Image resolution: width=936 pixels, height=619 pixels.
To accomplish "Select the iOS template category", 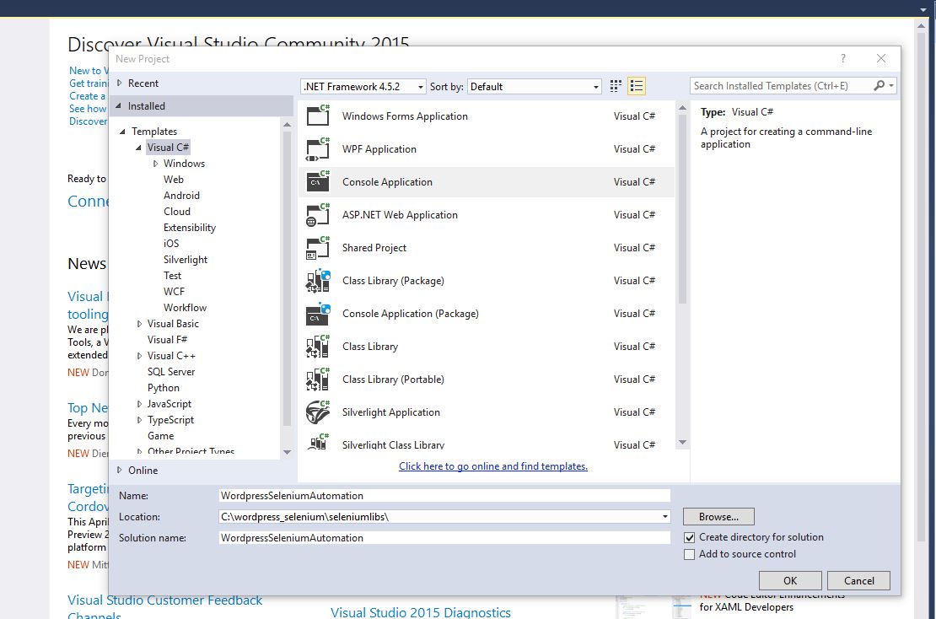I will 171,244.
